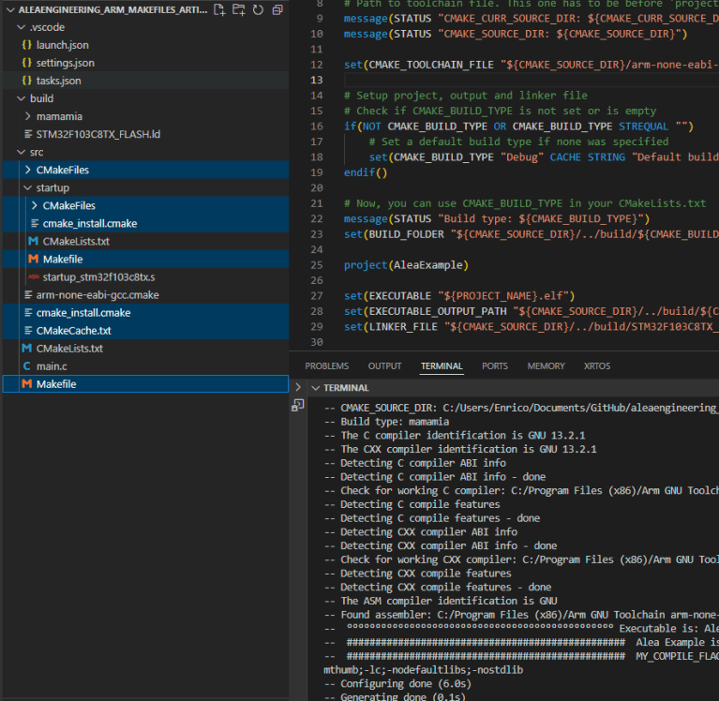719x701 pixels.
Task: Open settings.json file
Action: (x=145, y=63)
